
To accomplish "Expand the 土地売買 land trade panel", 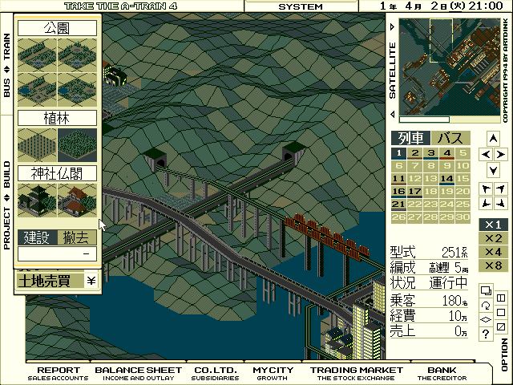I will 56,281.
